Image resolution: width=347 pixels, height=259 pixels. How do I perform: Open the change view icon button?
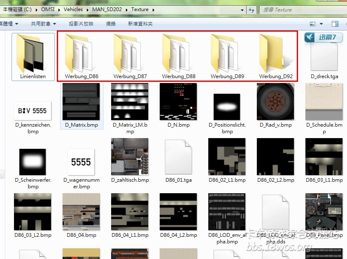[312, 24]
